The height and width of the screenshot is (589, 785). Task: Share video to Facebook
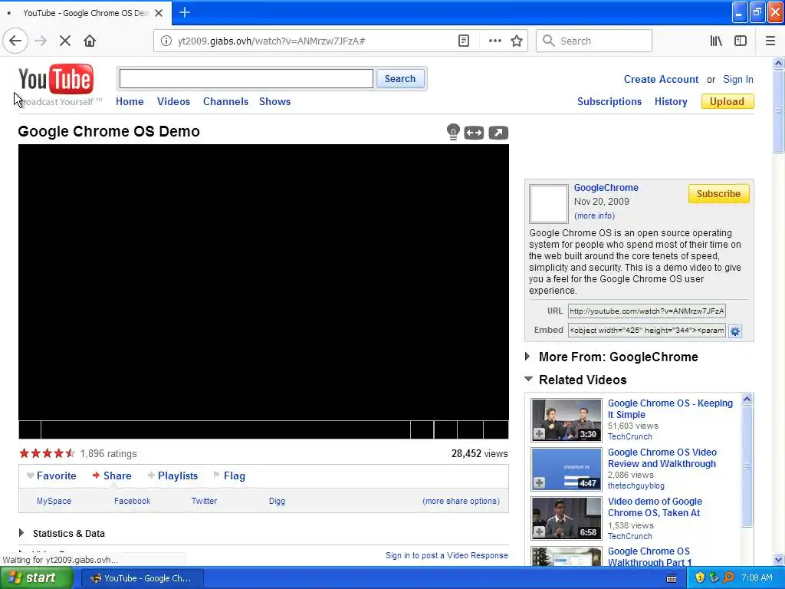[132, 501]
